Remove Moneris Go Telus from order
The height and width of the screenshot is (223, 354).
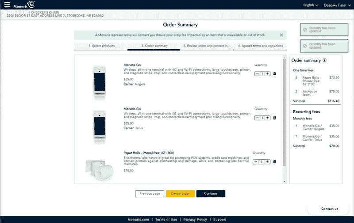tap(274, 118)
